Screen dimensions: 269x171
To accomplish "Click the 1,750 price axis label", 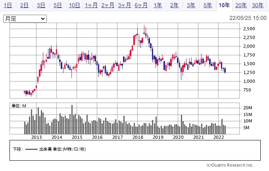I will 249,55.
